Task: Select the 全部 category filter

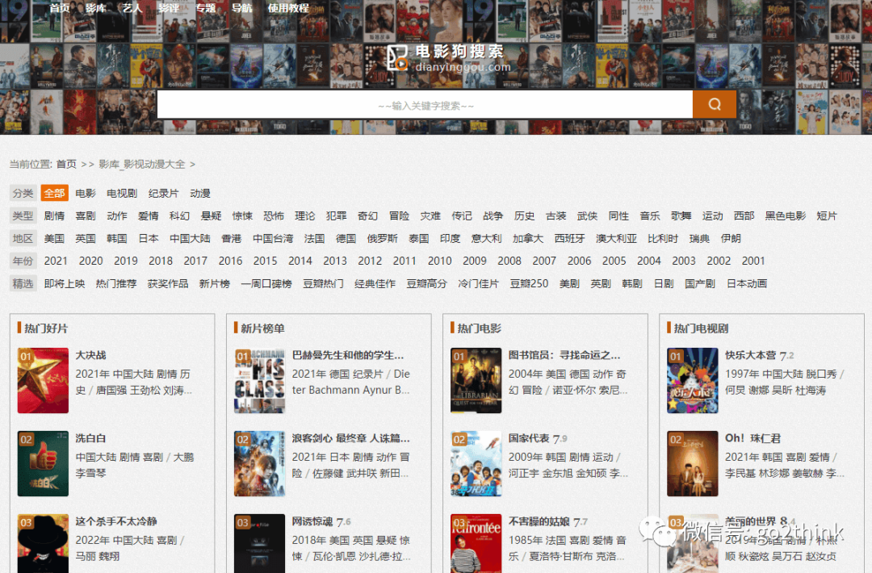Action: pyautogui.click(x=55, y=193)
